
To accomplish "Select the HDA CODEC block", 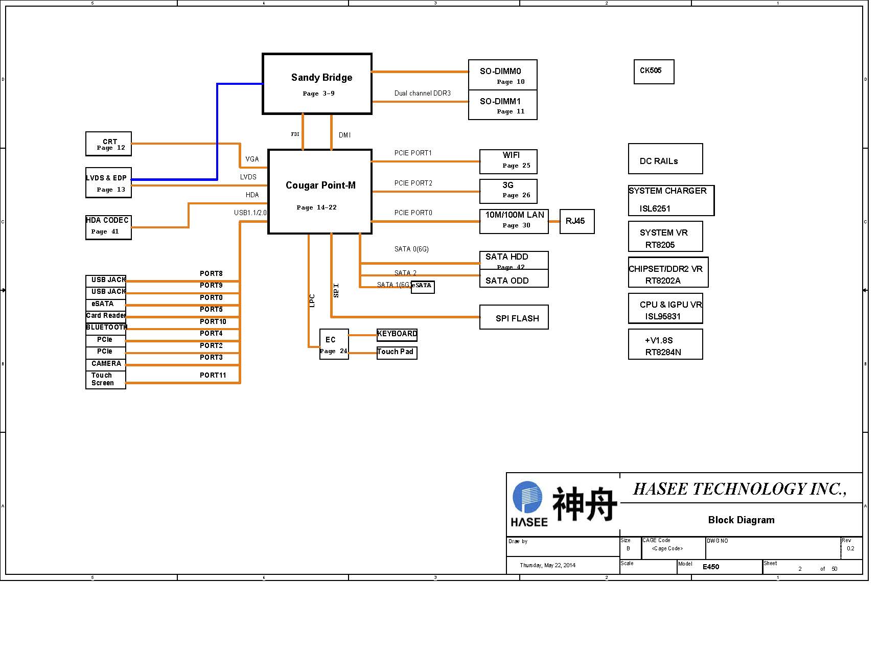I will [108, 227].
